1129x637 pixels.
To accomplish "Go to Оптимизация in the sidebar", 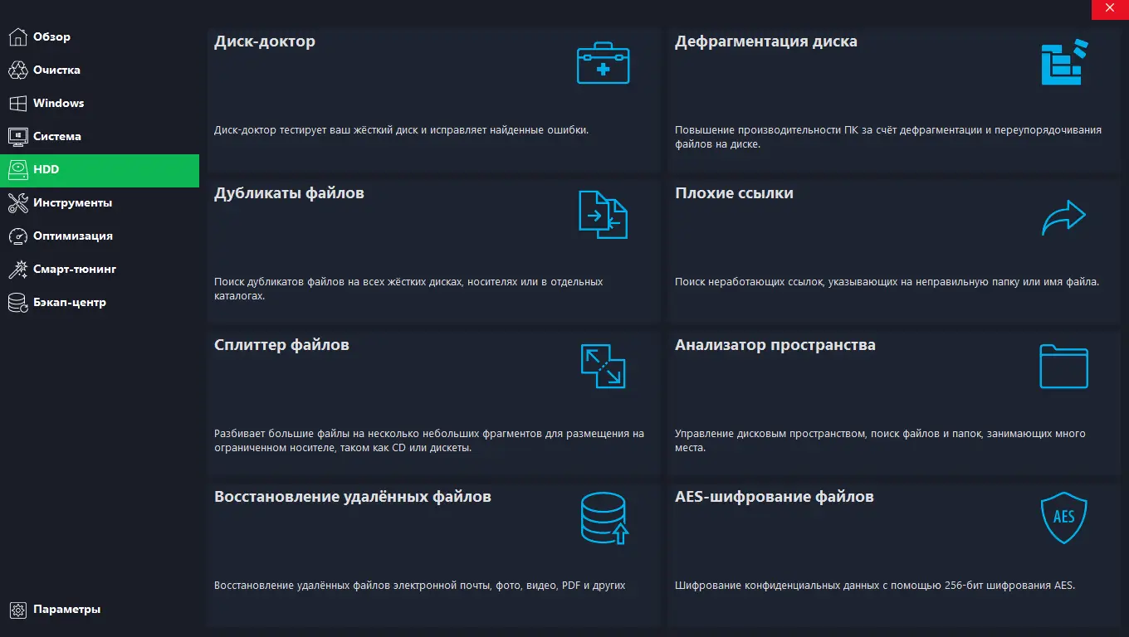I will coord(100,236).
